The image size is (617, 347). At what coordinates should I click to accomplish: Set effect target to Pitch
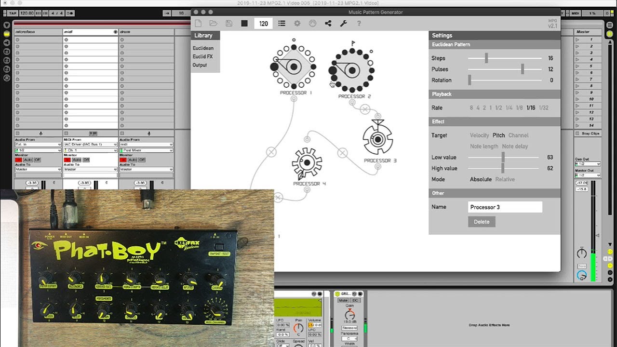(x=499, y=135)
